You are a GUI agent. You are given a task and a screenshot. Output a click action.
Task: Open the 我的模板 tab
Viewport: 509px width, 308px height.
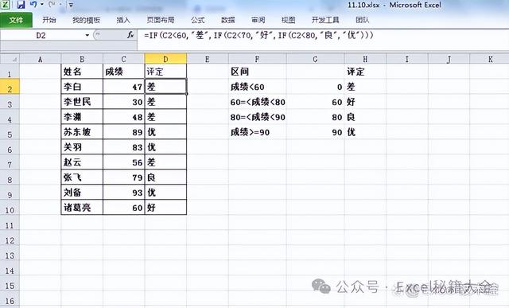86,20
